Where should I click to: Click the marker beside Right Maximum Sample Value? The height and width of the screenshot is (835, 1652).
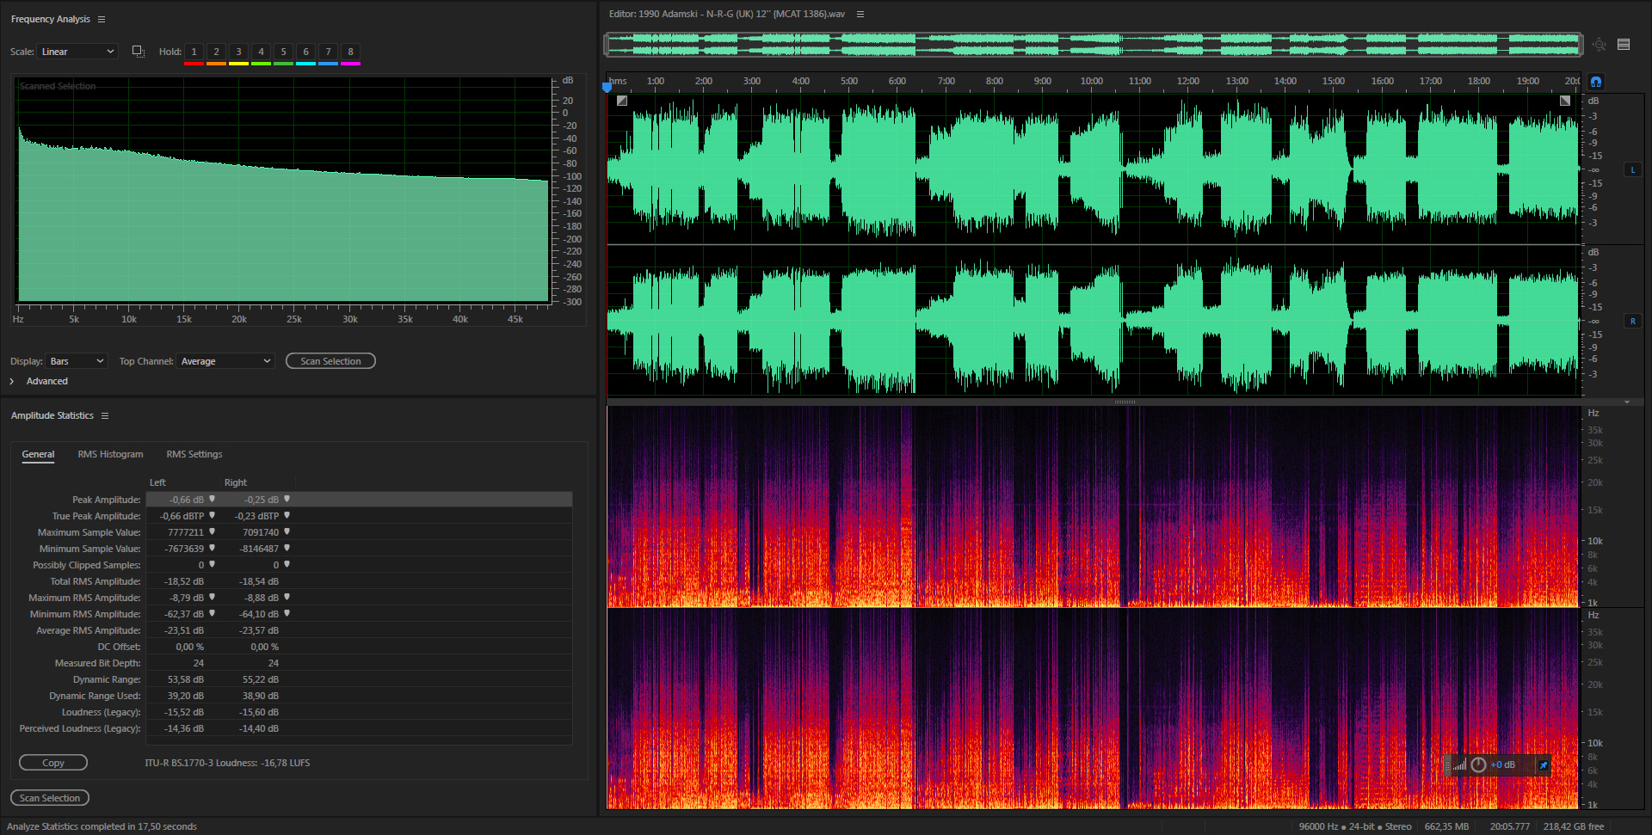287,531
